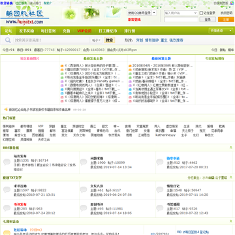235x235 pixels.
Task: Click the speech bubble icon beside 文坛八卦
Action: click(84, 189)
